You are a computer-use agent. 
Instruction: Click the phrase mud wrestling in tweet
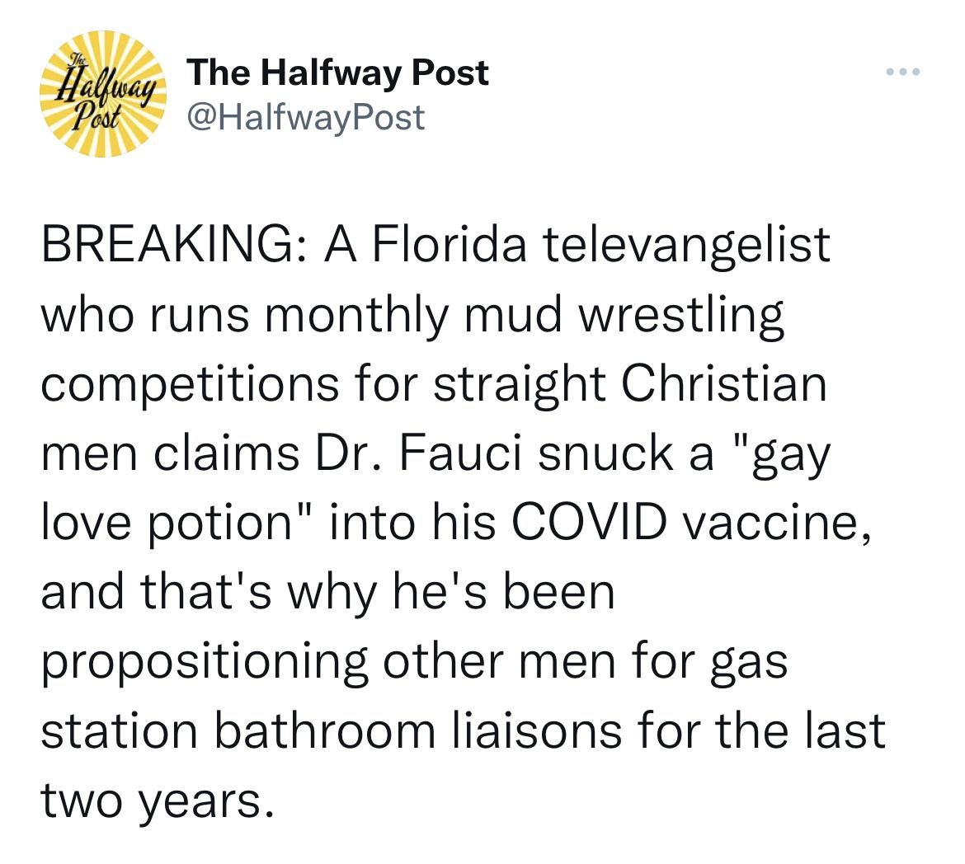point(624,316)
